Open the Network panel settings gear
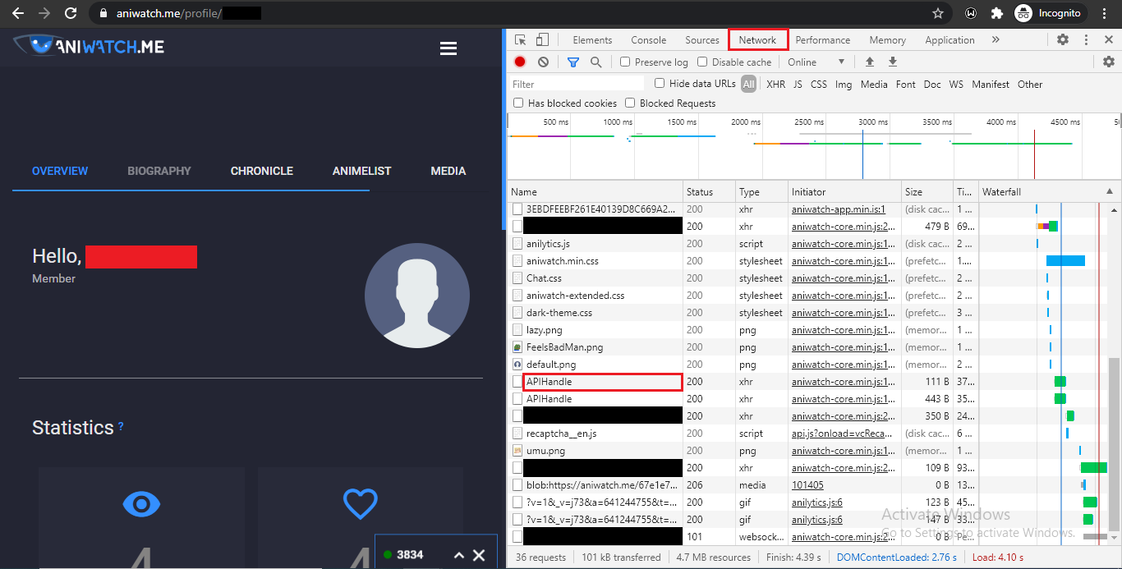Viewport: 1122px width, 569px height. 1109,62
